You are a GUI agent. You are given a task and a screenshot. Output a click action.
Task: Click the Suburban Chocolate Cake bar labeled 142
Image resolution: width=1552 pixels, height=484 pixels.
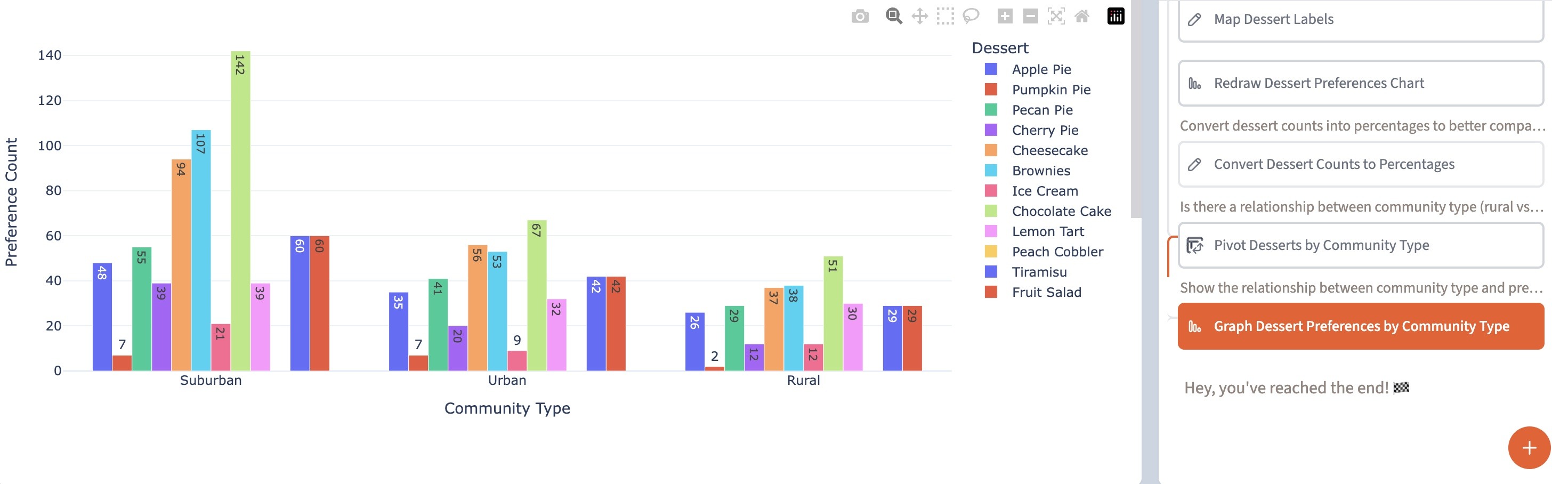240,211
